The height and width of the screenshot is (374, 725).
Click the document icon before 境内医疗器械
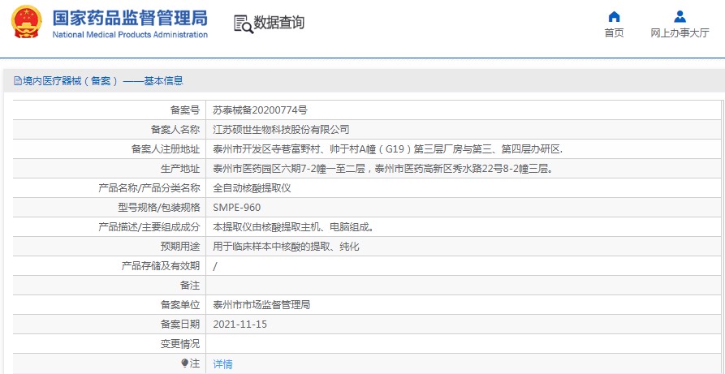18,81
